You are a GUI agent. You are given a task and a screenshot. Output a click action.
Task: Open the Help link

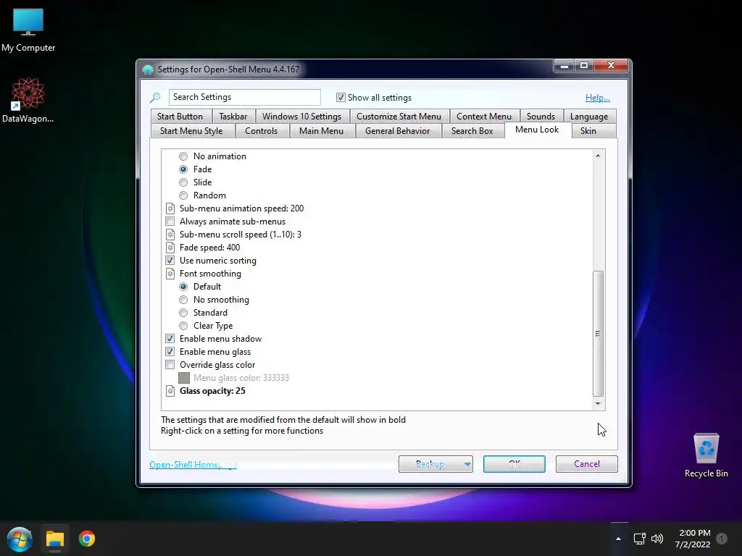coord(598,98)
